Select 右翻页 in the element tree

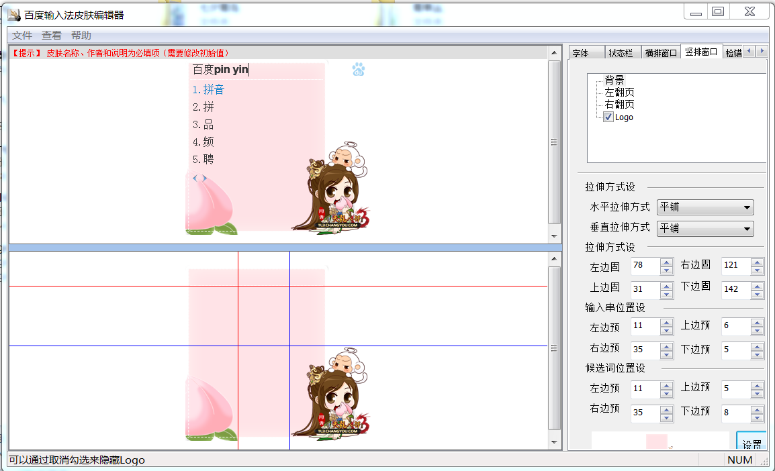[619, 104]
